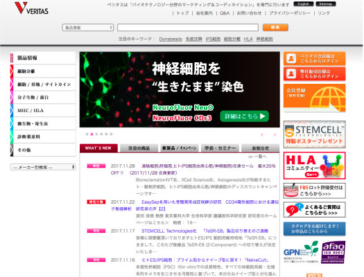The width and height of the screenshot is (364, 277).
Task: Open 会社案内 link in top navigation
Action: [x=204, y=13]
